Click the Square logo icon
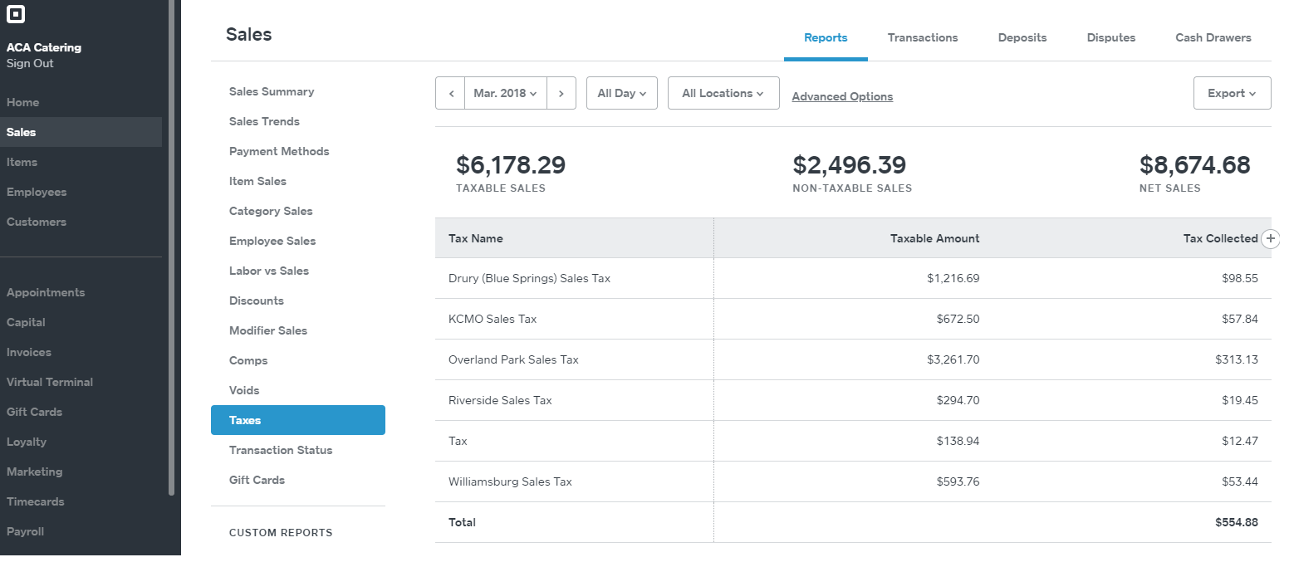1289x562 pixels. 15,14
